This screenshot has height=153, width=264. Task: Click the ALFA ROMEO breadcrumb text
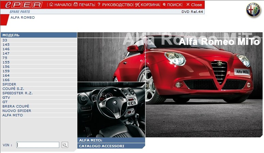click(22, 17)
